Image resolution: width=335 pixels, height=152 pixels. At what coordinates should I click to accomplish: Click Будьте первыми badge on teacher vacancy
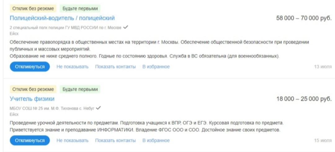tap(80, 89)
